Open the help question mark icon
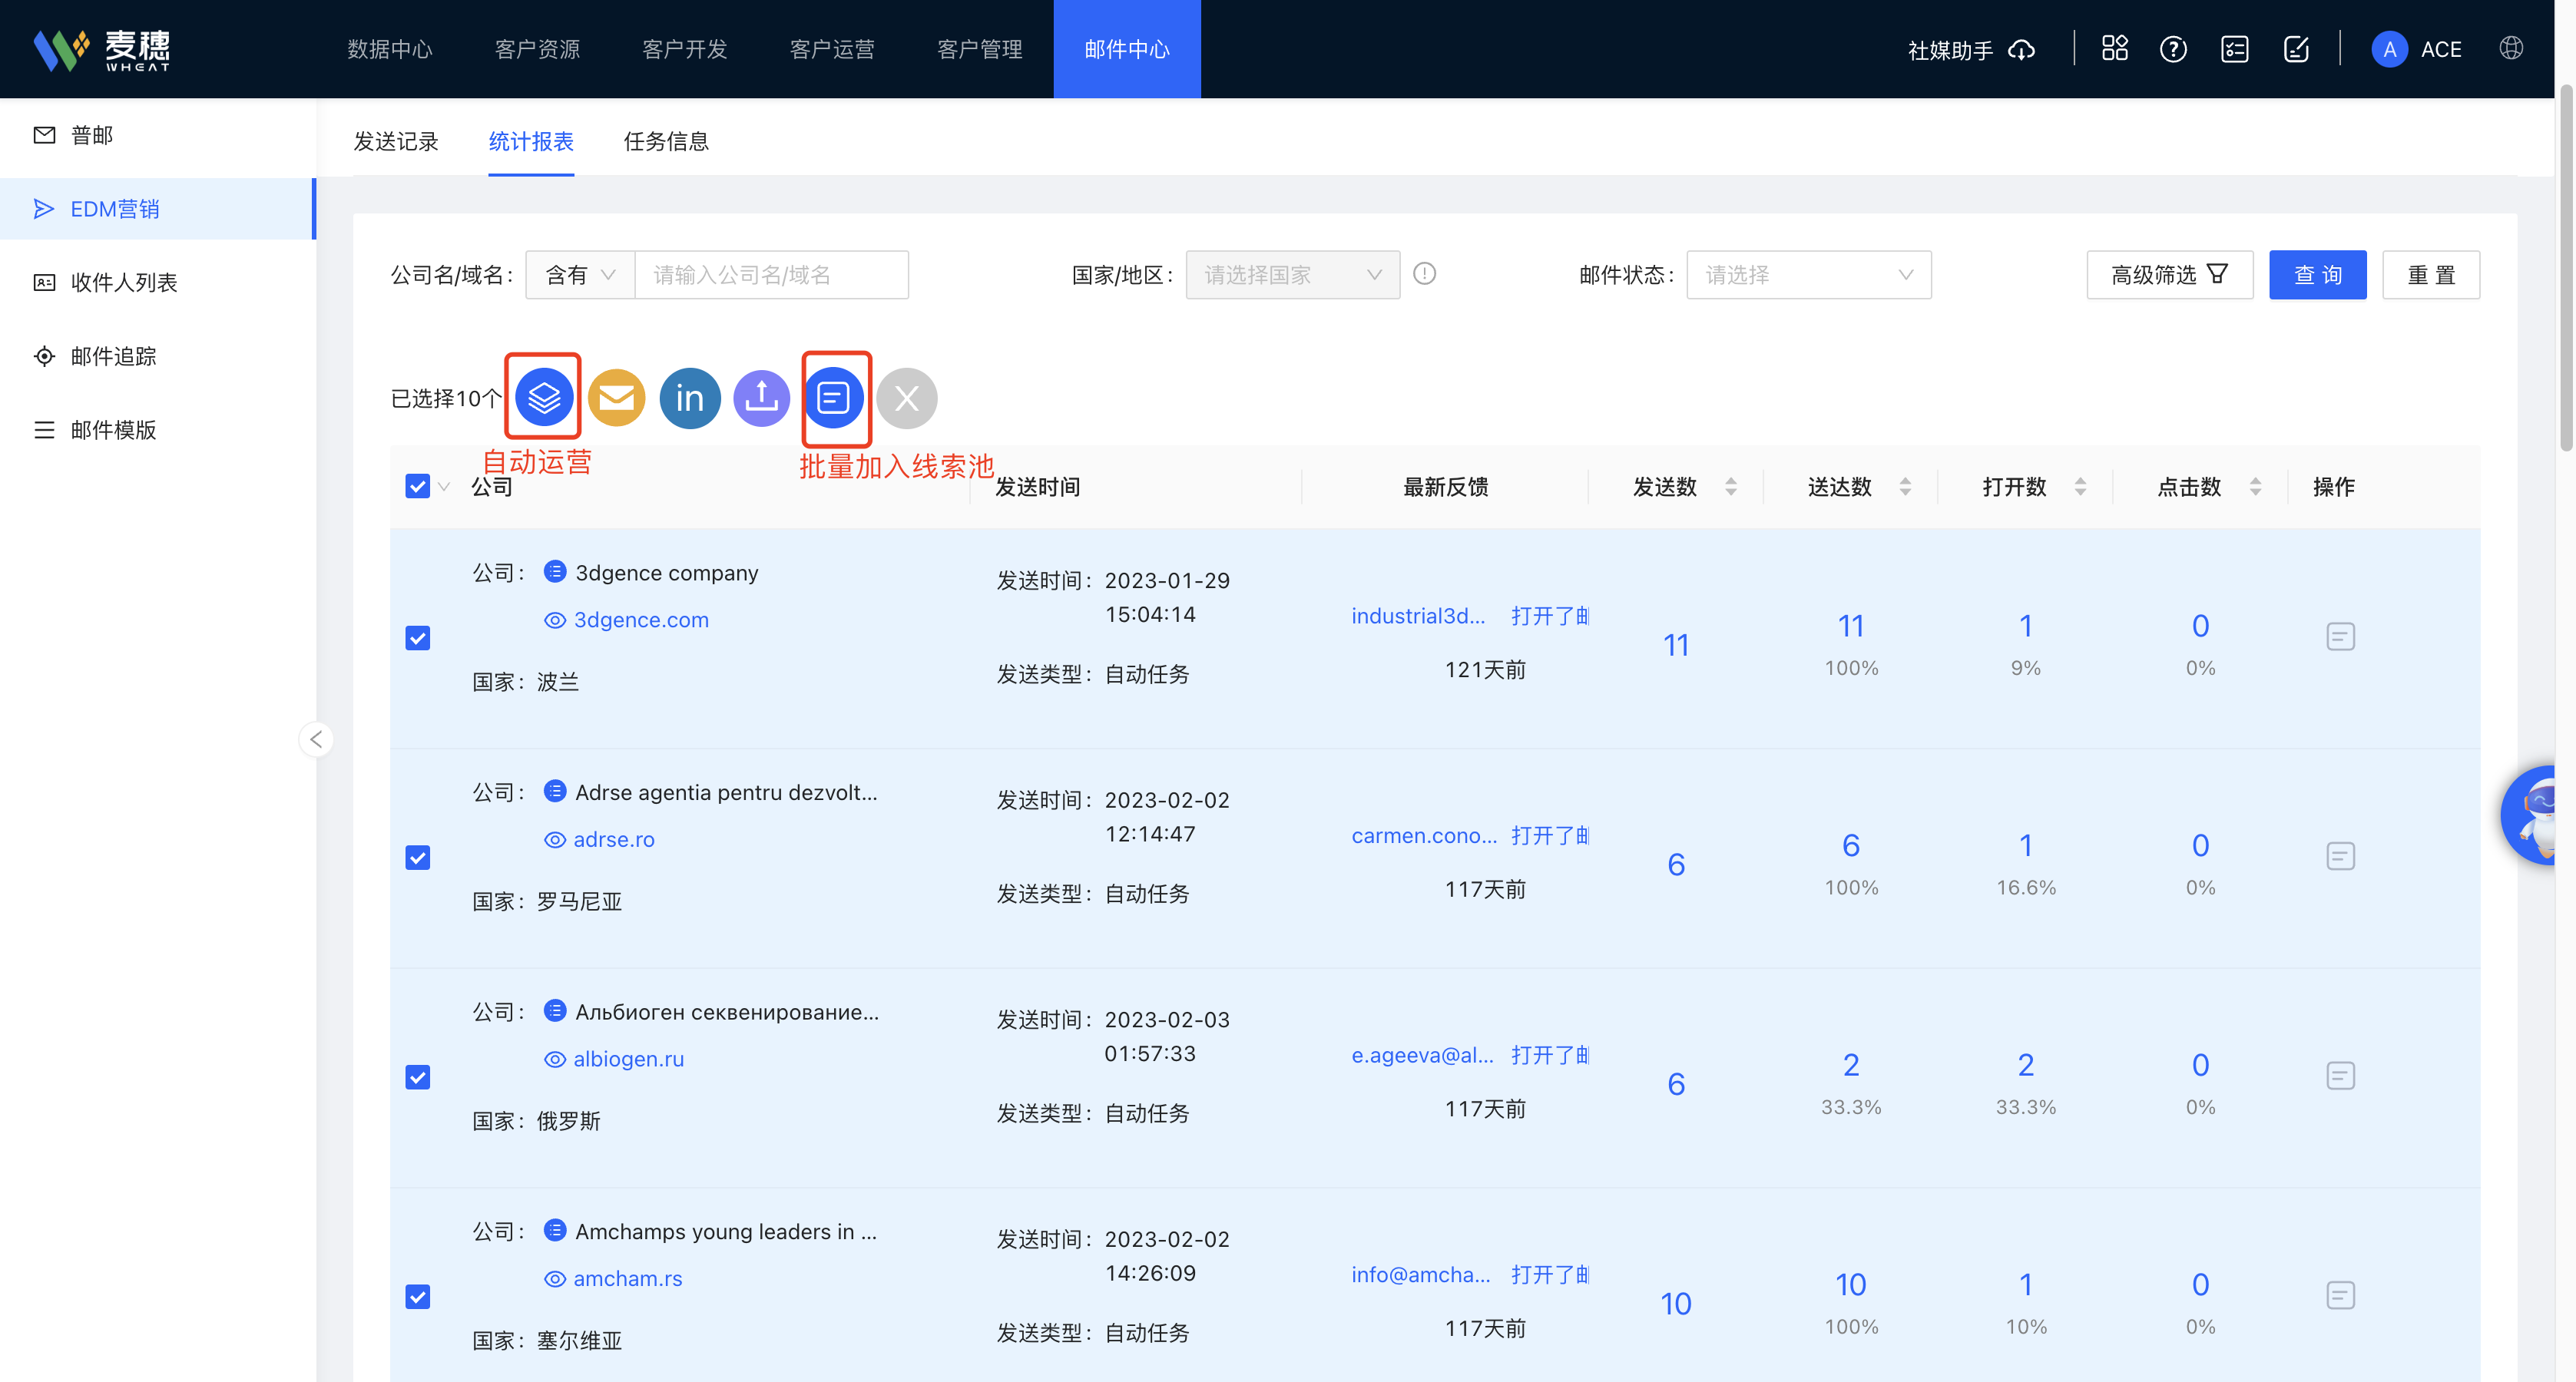 [x=2173, y=49]
